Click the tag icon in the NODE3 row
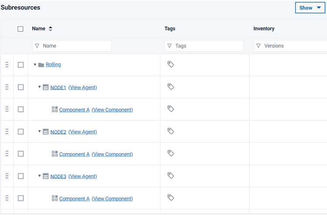Image resolution: width=327 pixels, height=215 pixels. click(x=171, y=176)
